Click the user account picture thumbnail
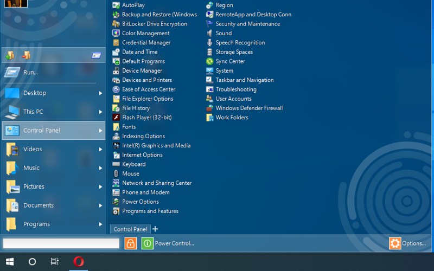This screenshot has height=271, width=434. coord(16,3)
